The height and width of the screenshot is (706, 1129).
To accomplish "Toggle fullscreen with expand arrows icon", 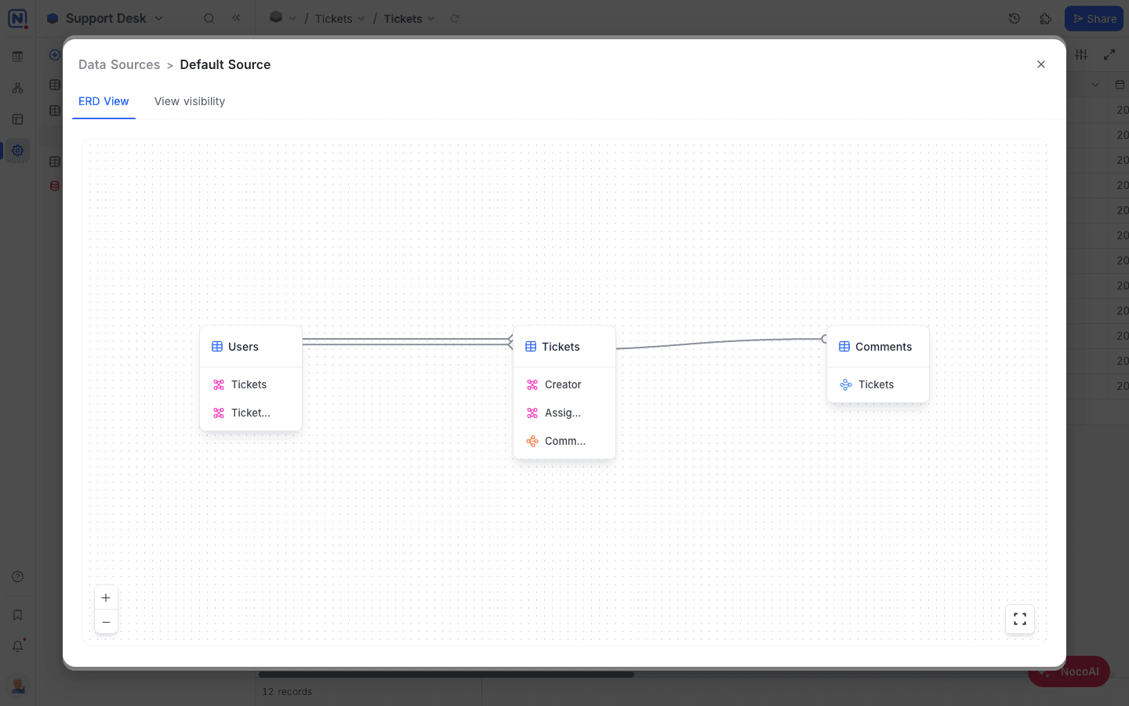I will [x=1109, y=54].
